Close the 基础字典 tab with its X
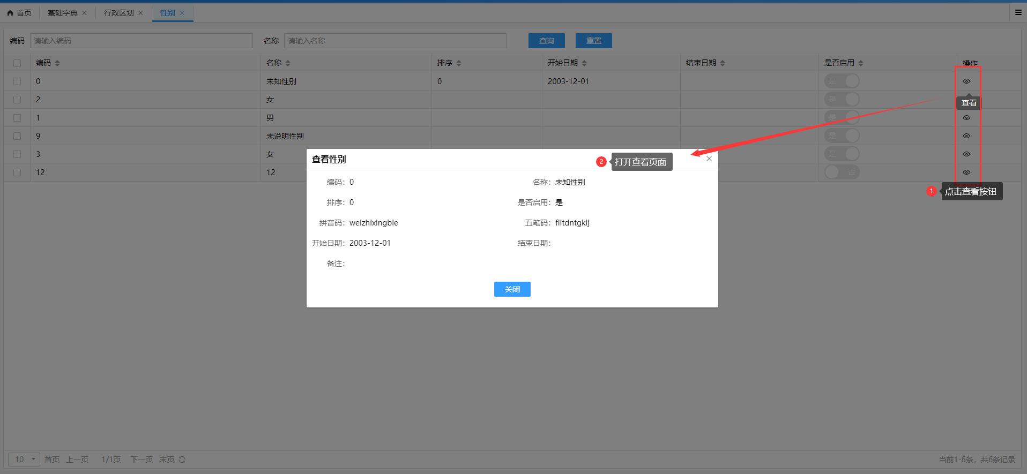Image resolution: width=1027 pixels, height=474 pixels. (84, 13)
